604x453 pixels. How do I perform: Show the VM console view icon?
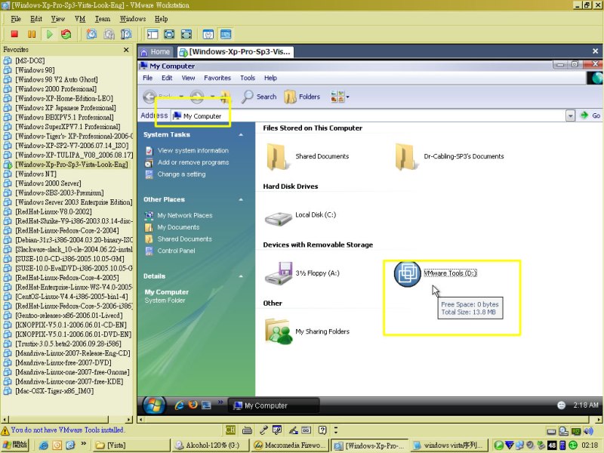(x=226, y=34)
